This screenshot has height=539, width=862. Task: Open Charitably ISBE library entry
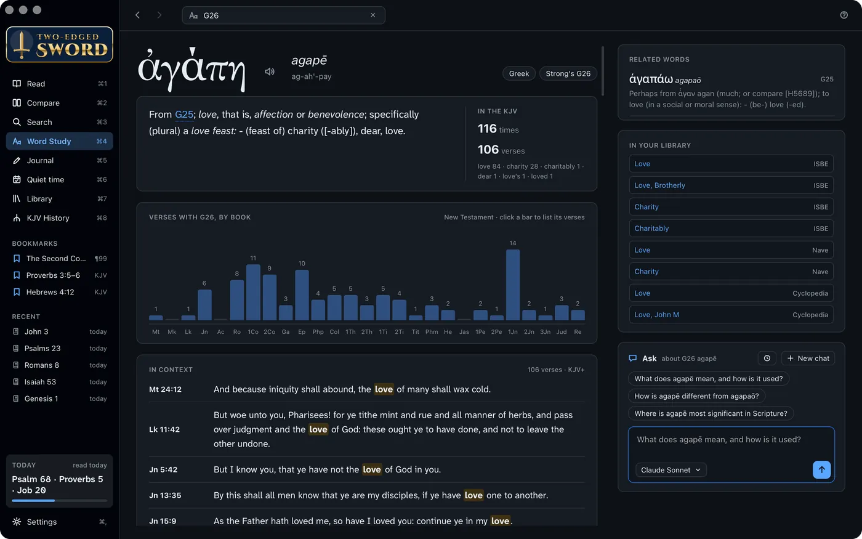point(731,229)
